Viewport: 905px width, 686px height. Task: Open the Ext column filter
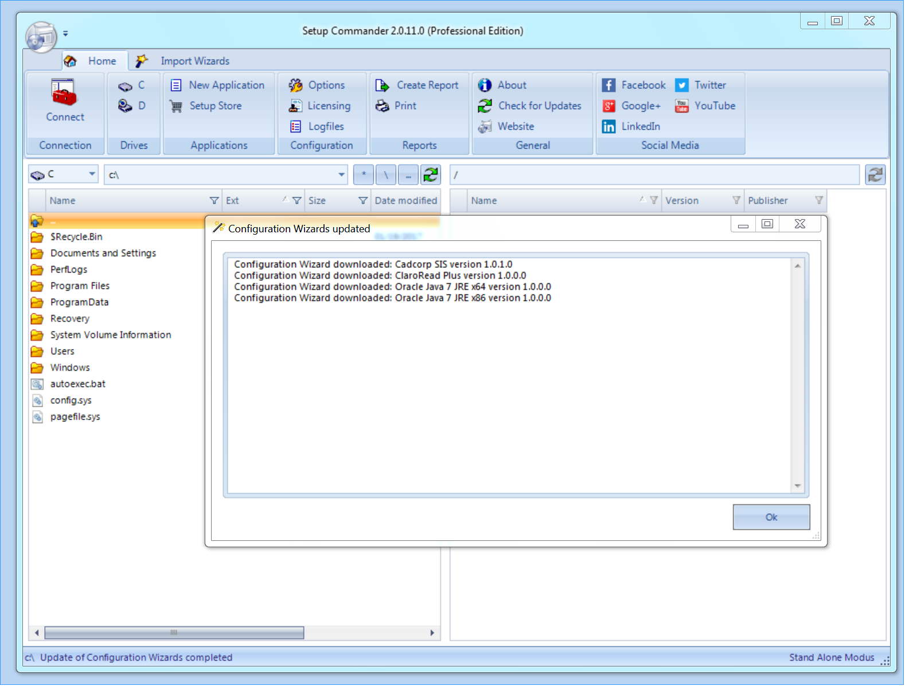pyautogui.click(x=297, y=201)
